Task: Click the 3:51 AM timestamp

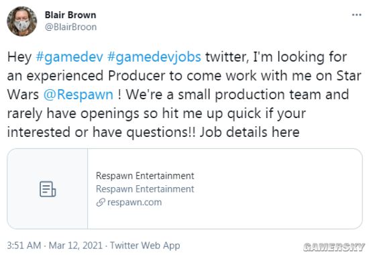Action: pos(23,246)
